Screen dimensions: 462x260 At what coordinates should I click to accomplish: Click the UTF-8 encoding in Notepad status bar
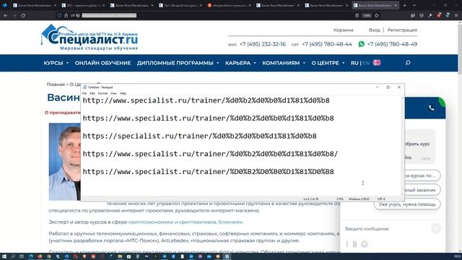[x=381, y=199]
